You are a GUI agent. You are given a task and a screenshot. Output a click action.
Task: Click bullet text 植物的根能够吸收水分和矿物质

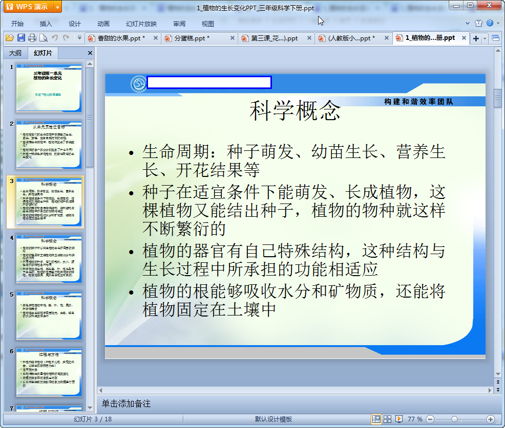coord(293,300)
